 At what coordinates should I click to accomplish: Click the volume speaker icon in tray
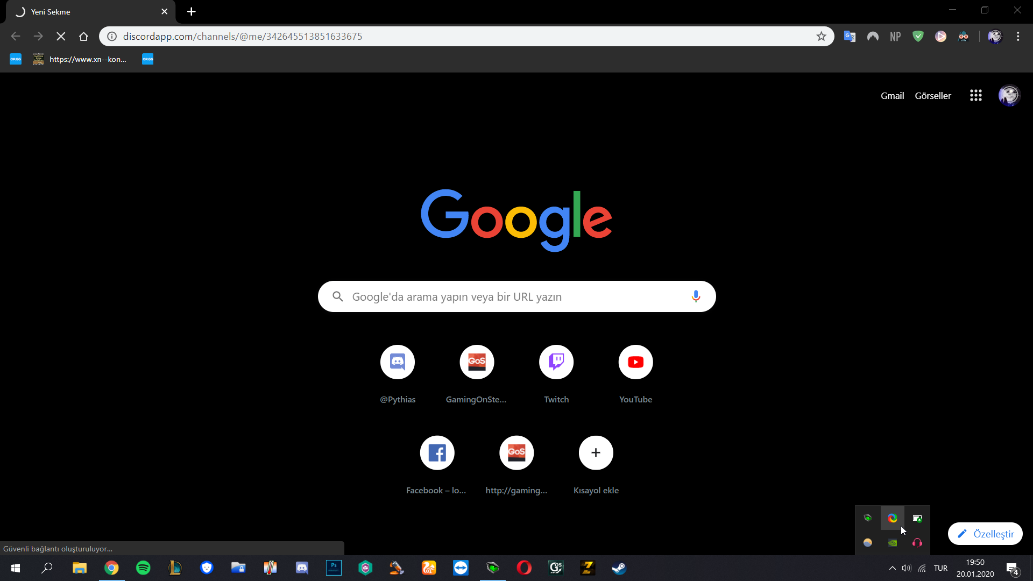(907, 568)
